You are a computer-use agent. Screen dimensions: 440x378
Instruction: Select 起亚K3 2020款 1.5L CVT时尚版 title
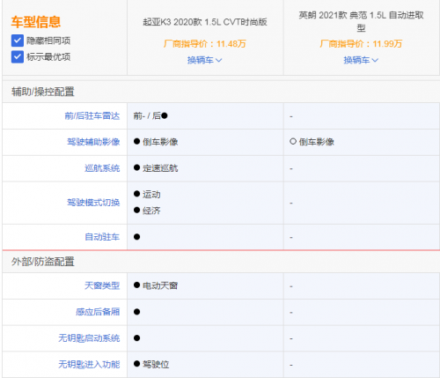pyautogui.click(x=205, y=22)
